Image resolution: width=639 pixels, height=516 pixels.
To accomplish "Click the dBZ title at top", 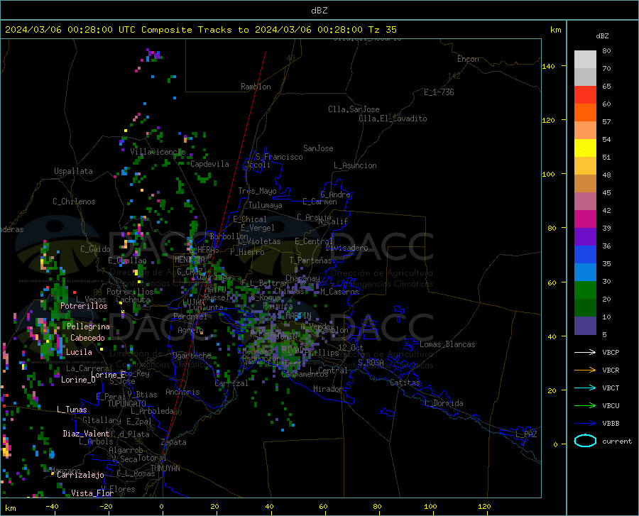I will [x=319, y=11].
